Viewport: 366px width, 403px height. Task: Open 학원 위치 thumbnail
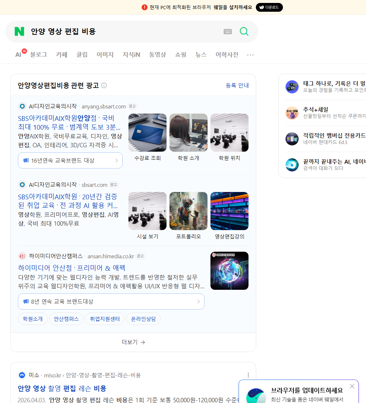[229, 133]
